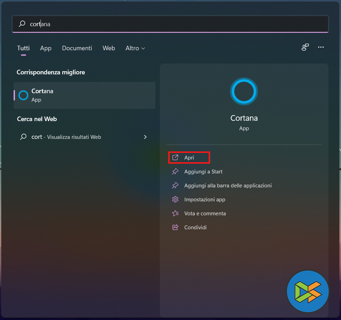This screenshot has width=341, height=320.
Task: Switch to the Web filter tab
Action: 109,48
